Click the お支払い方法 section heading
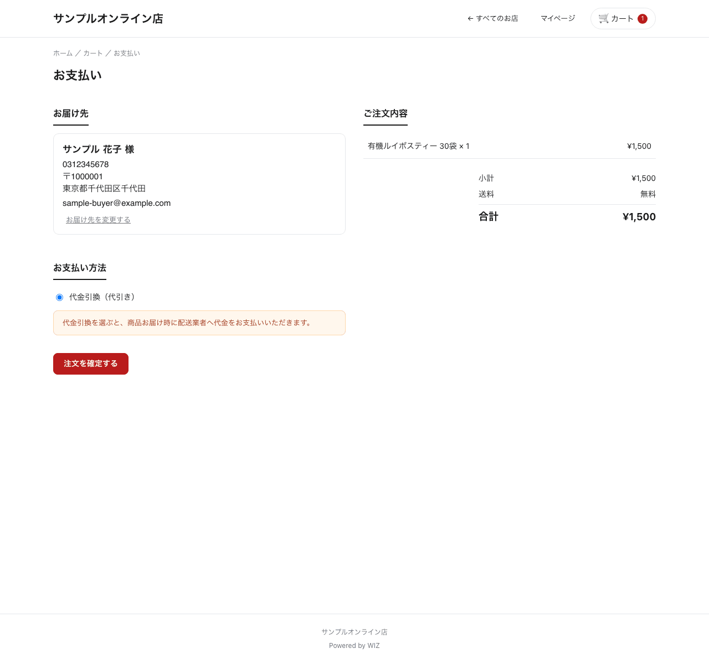 coord(80,268)
